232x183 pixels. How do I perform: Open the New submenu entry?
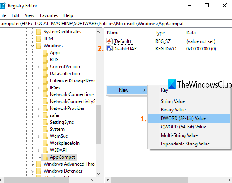[x=127, y=90]
